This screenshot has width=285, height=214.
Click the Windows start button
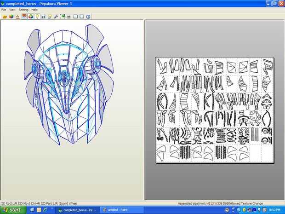(13, 210)
